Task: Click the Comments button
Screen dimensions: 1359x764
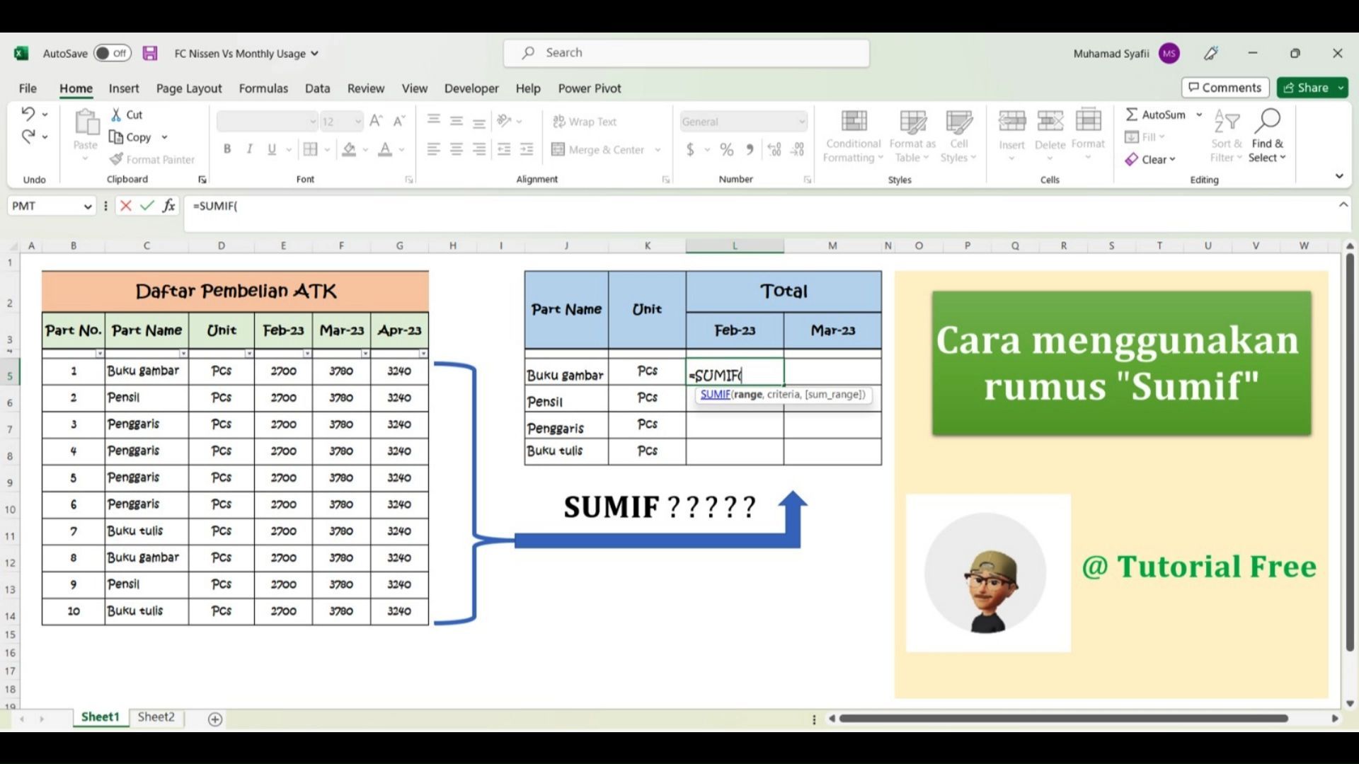Action: click(x=1225, y=88)
